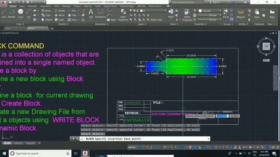Open the Express Tools ribbon tab
The image size is (280, 157).
110,6
